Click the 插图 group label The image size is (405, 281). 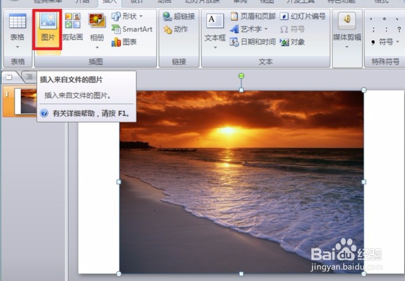pyautogui.click(x=96, y=62)
